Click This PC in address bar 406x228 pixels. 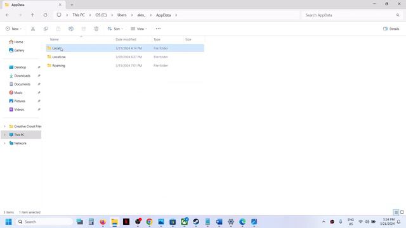[79, 15]
